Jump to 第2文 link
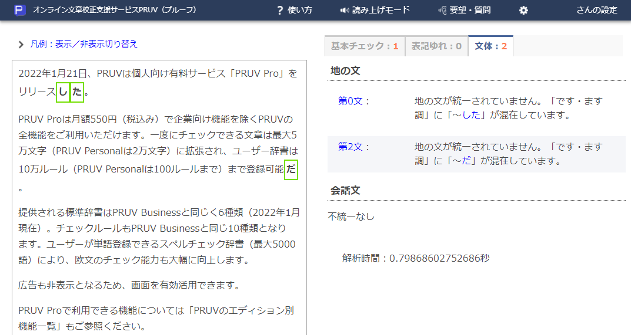This screenshot has height=335, width=631. (350, 147)
